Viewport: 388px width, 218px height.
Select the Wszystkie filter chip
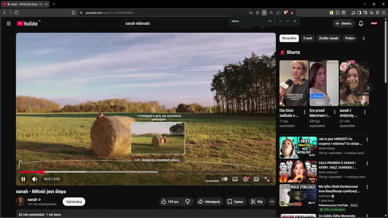(x=289, y=38)
